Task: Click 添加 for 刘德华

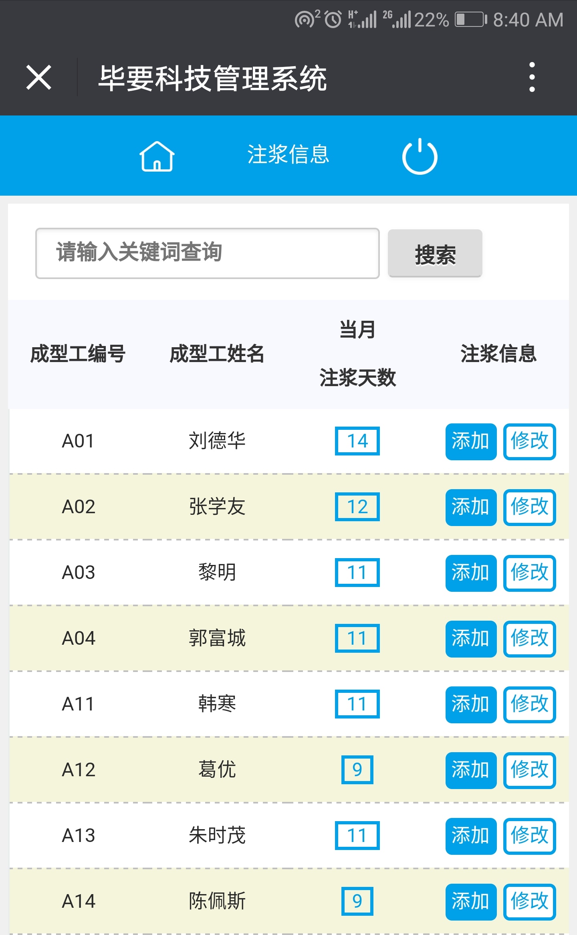Action: (471, 441)
